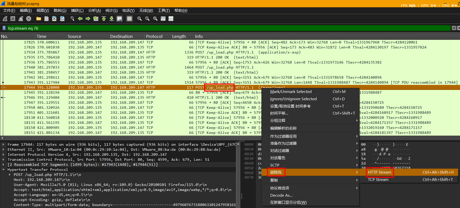Clear the display filter X button

click(454, 28)
